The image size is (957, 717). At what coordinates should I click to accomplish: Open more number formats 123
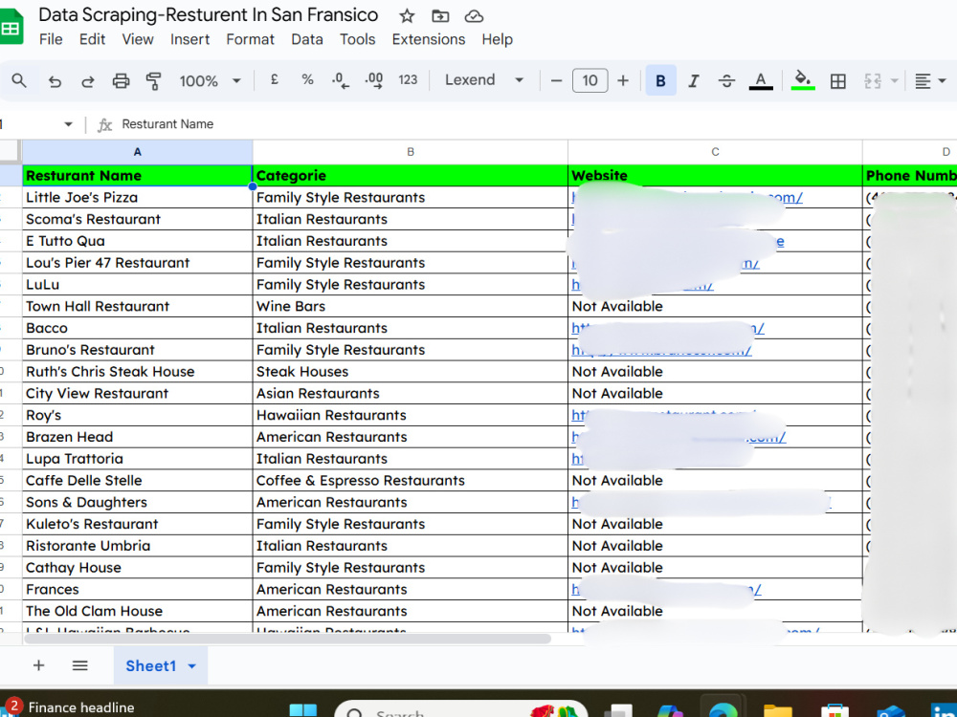coord(408,80)
